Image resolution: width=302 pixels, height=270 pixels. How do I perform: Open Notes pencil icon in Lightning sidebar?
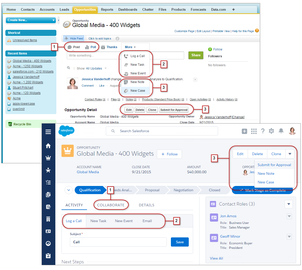(x=48, y=207)
